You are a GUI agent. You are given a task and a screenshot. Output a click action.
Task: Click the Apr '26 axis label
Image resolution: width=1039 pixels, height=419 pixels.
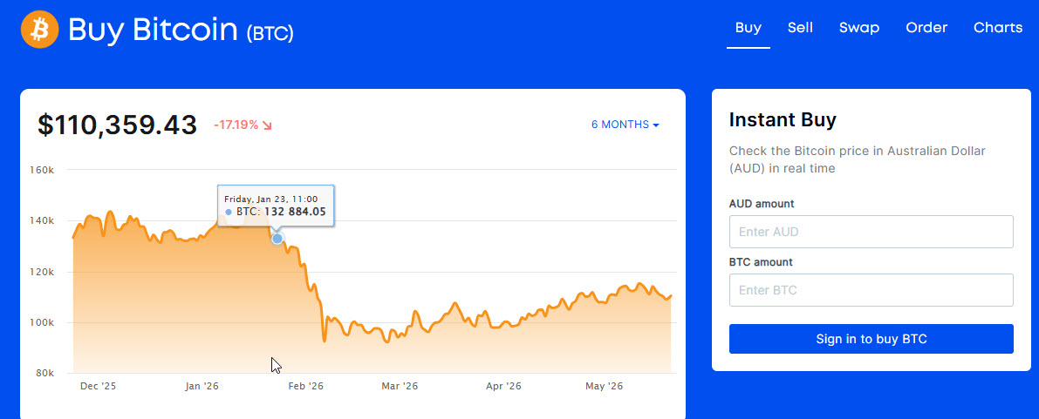(x=503, y=386)
